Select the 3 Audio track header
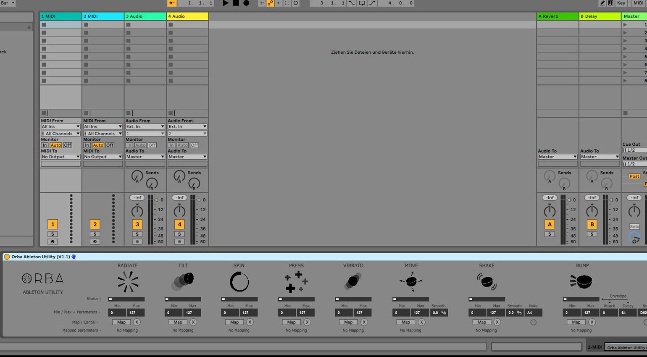Screen dimensions: 647x357 (x=145, y=16)
